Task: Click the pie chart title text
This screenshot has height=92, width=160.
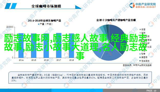Action: [x=116, y=20]
